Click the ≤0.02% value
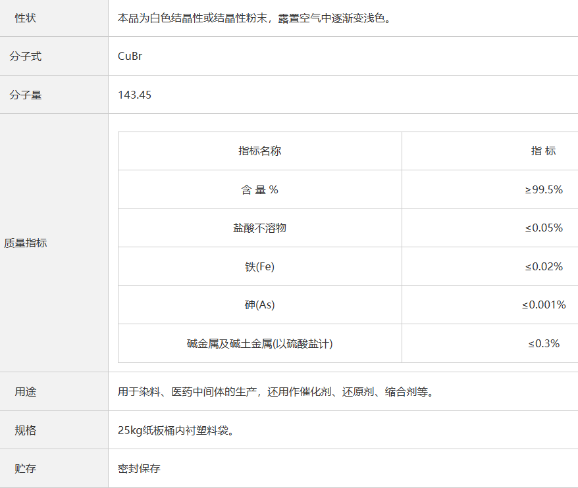 pyautogui.click(x=543, y=266)
